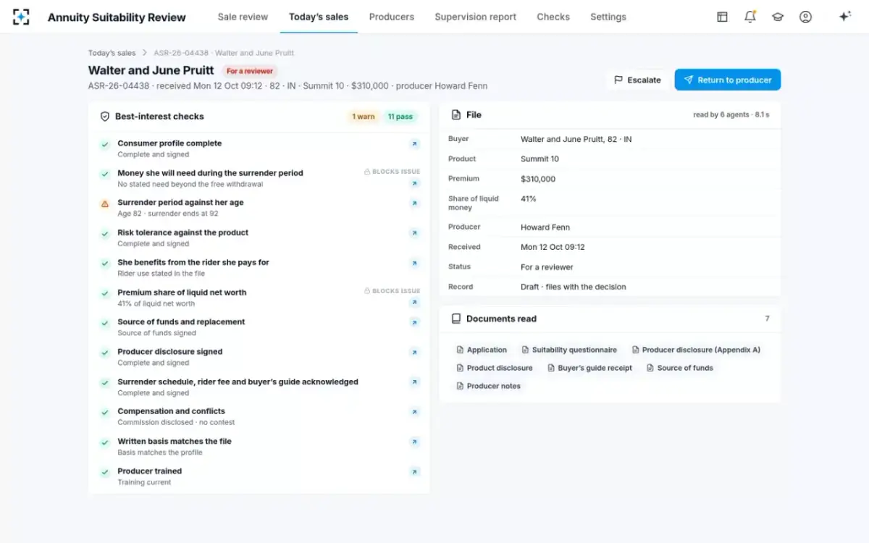Screen dimensions: 869x543
Task: Open the Settings tab
Action: (608, 17)
